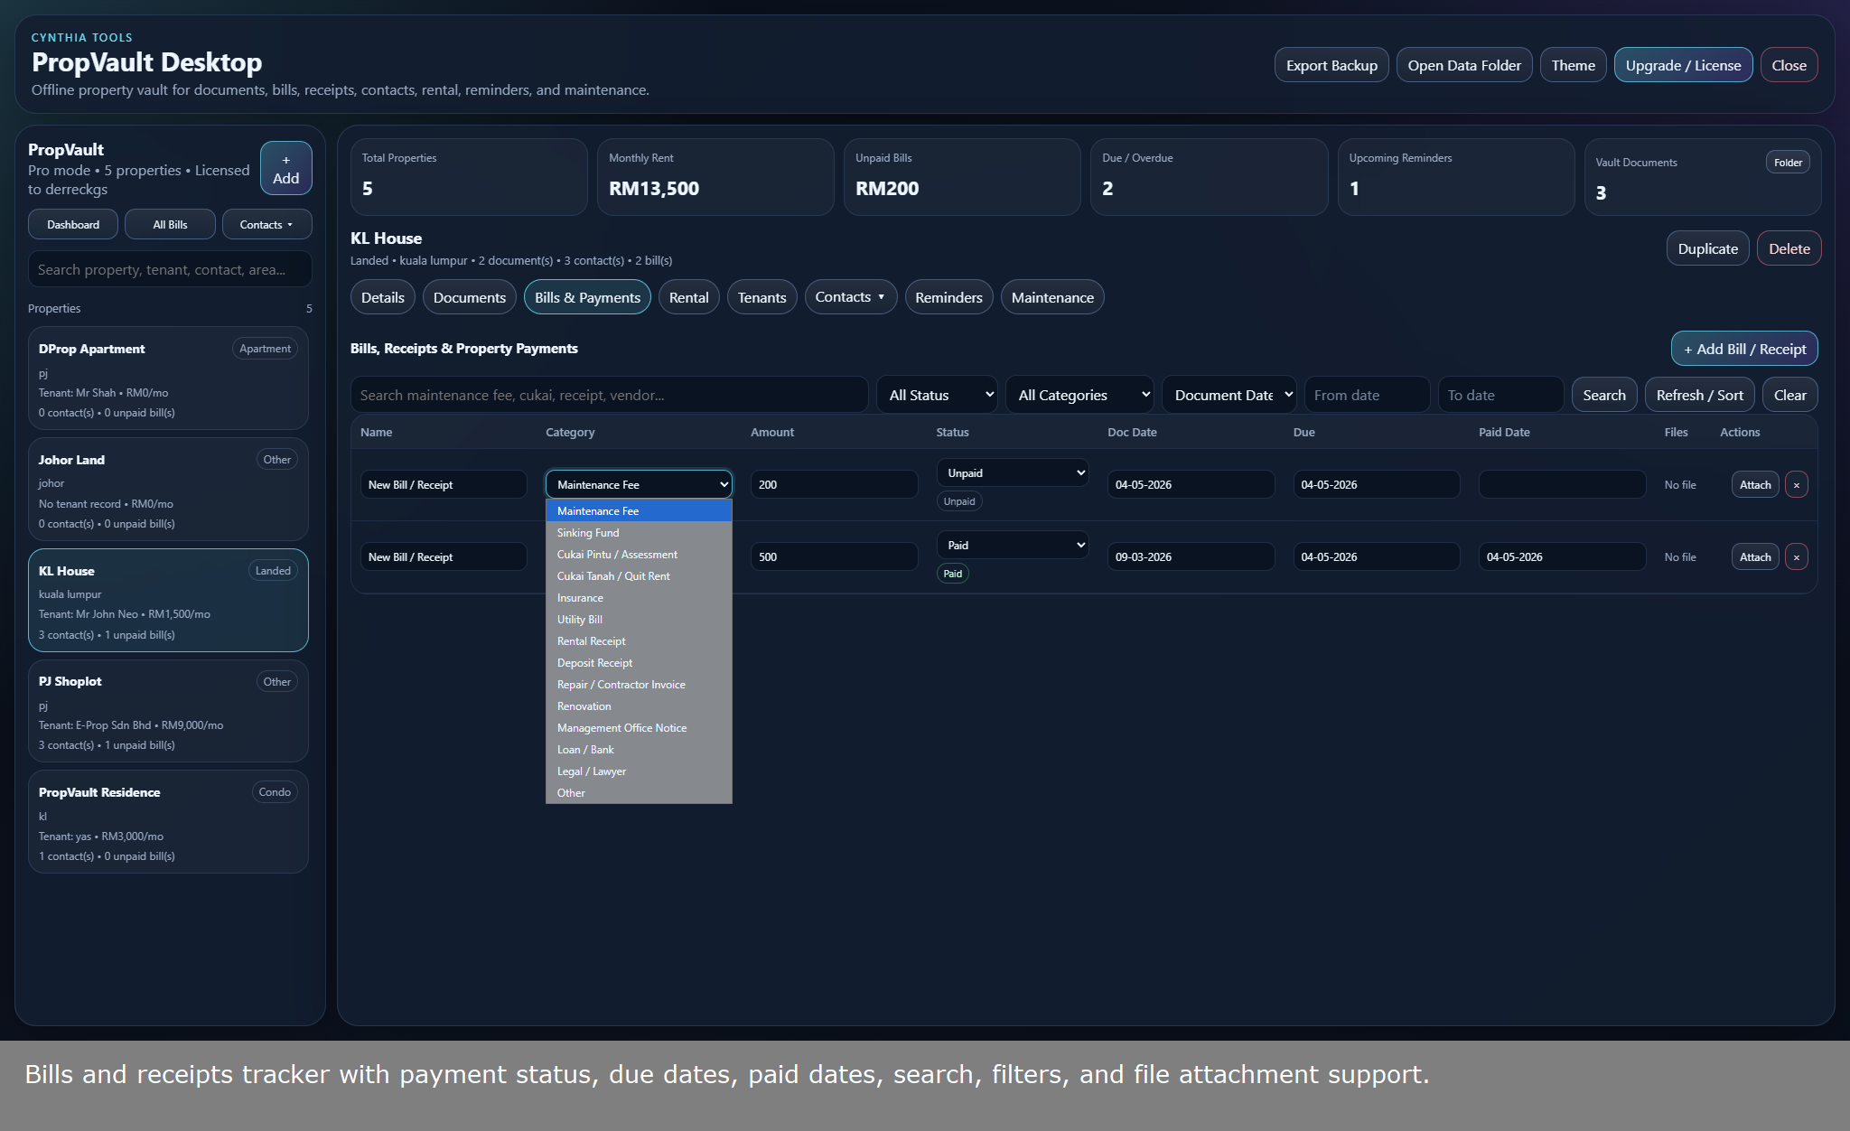Go to the Maintenance tab
This screenshot has width=1850, height=1131.
point(1052,297)
